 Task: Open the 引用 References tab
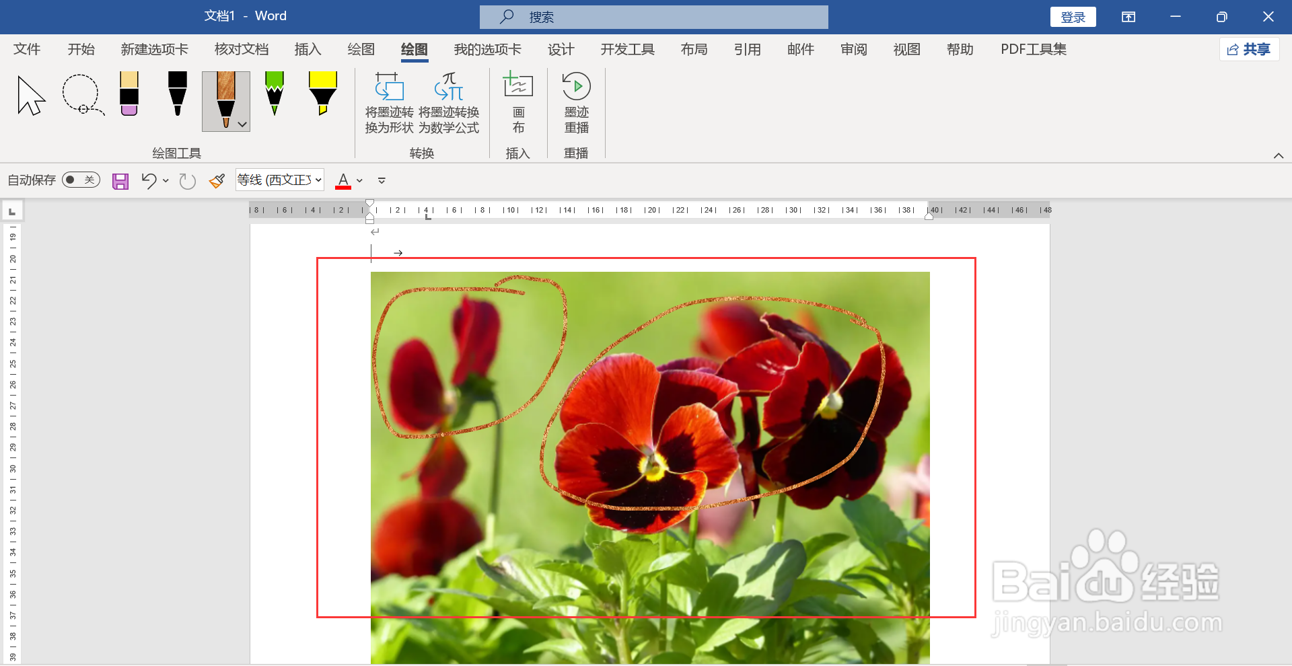point(747,49)
